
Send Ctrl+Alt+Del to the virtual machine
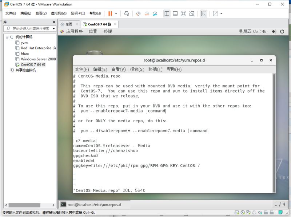click(x=127, y=13)
